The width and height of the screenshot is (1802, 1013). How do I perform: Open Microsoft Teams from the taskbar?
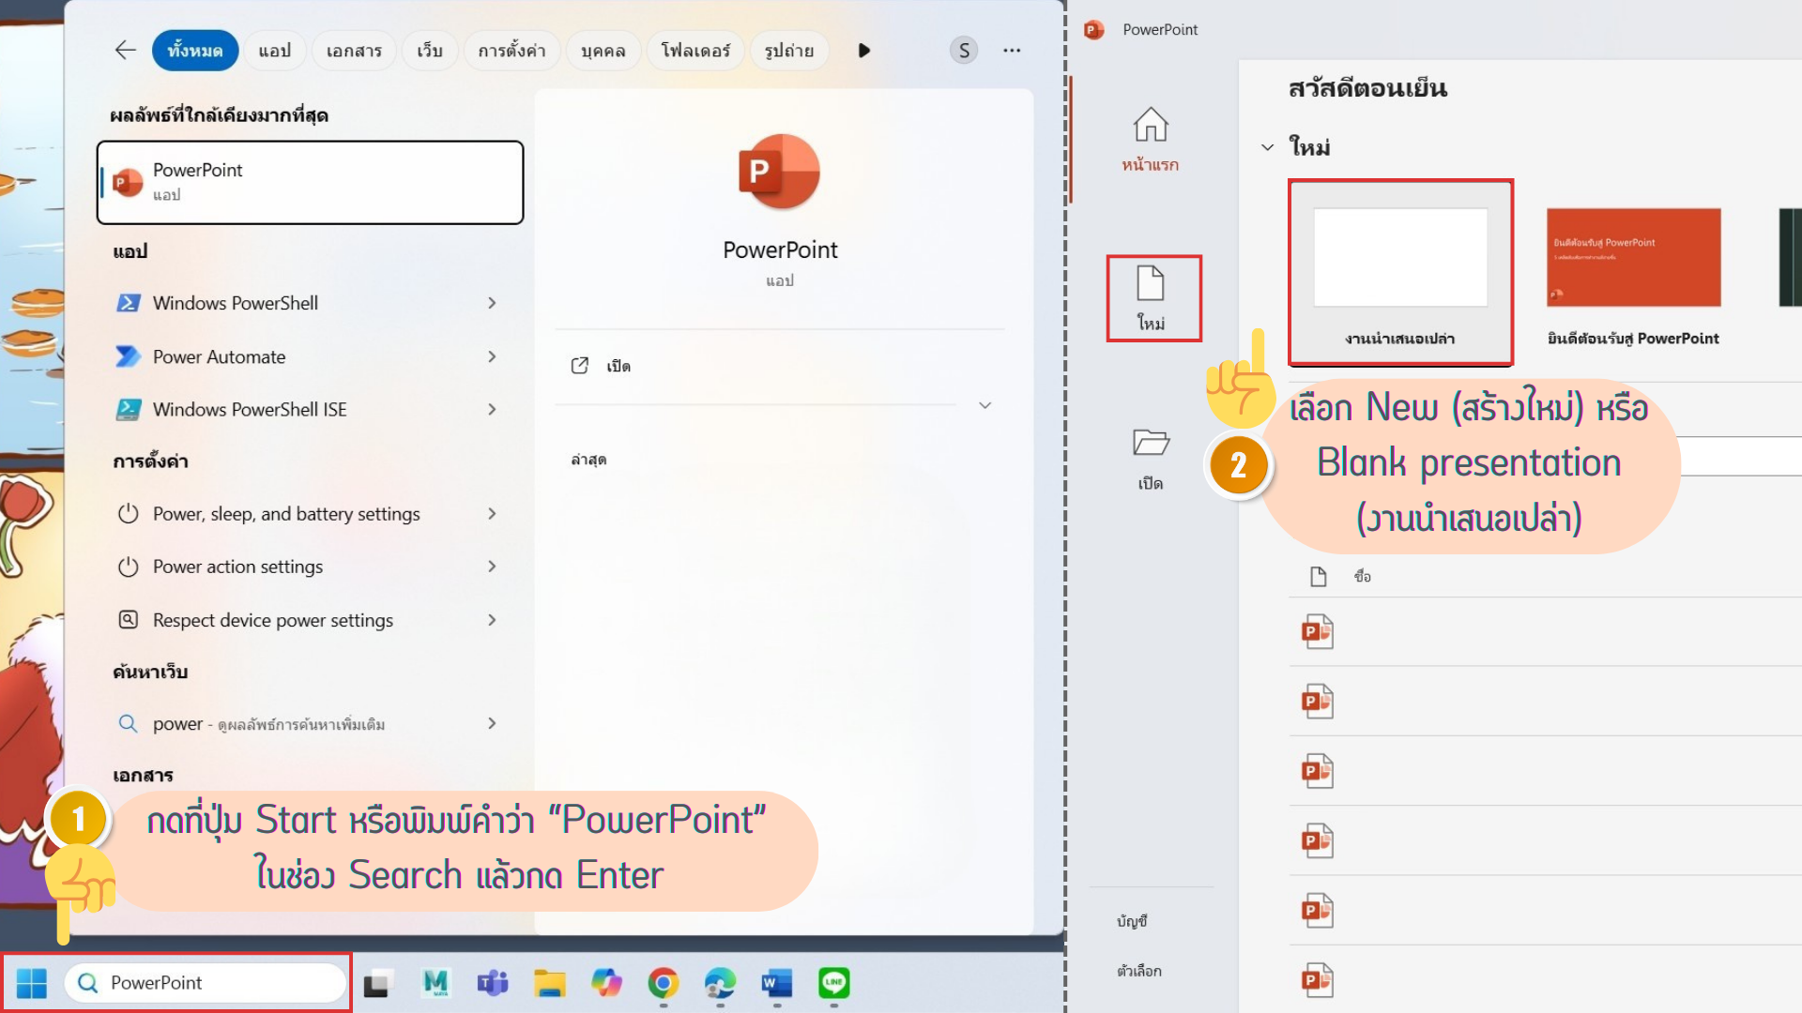pyautogui.click(x=493, y=983)
